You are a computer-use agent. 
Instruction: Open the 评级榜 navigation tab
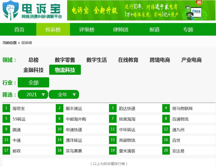(x=87, y=29)
